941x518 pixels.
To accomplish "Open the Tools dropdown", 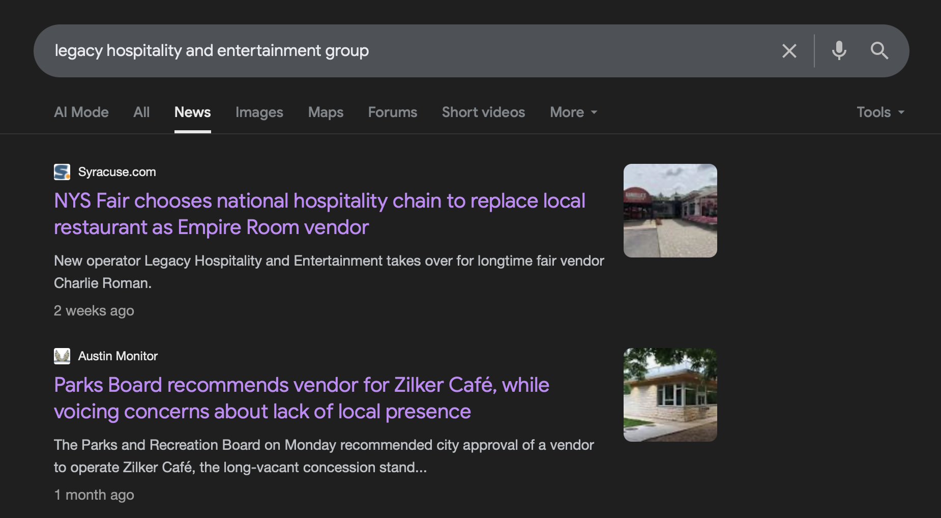I will pos(880,112).
